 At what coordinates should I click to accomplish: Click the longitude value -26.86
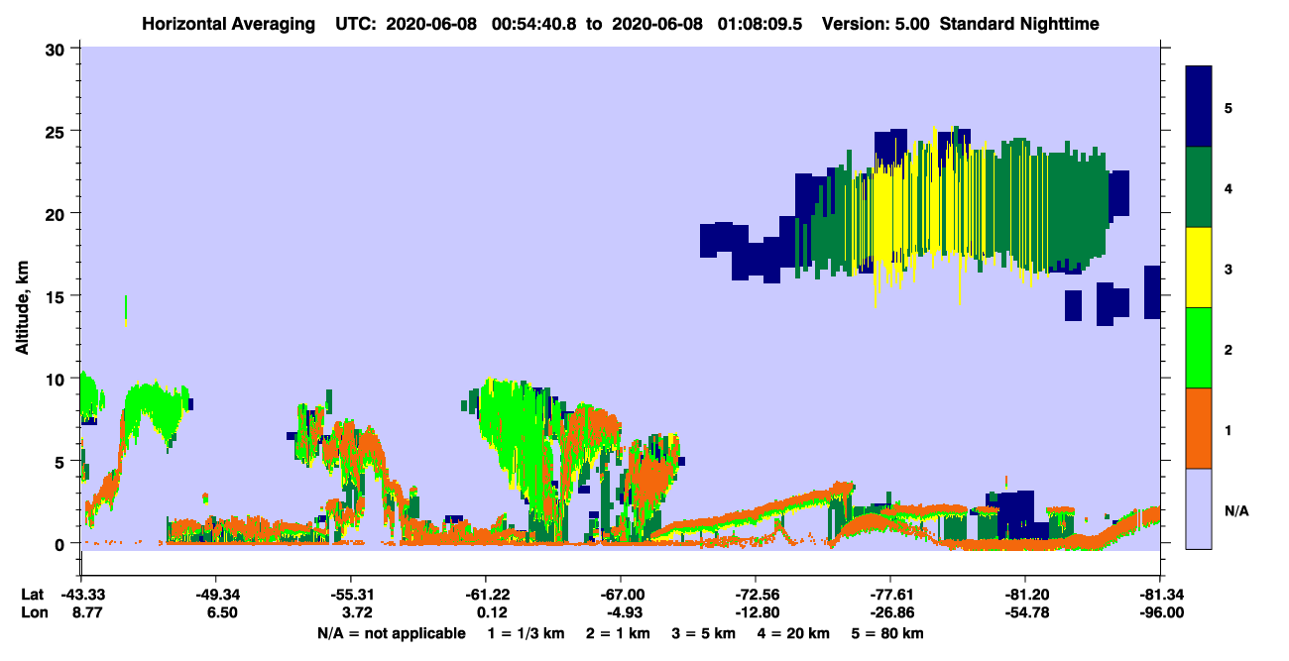pos(890,613)
